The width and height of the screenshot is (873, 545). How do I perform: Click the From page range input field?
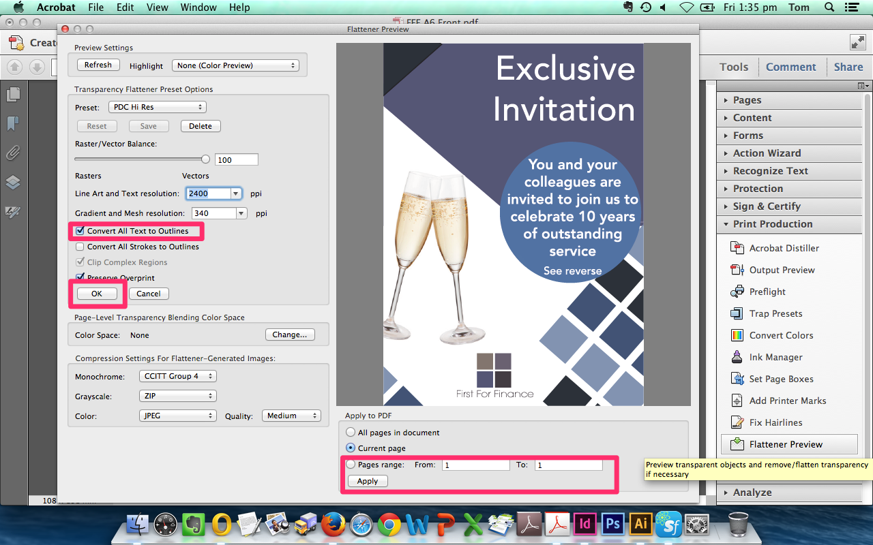point(475,465)
